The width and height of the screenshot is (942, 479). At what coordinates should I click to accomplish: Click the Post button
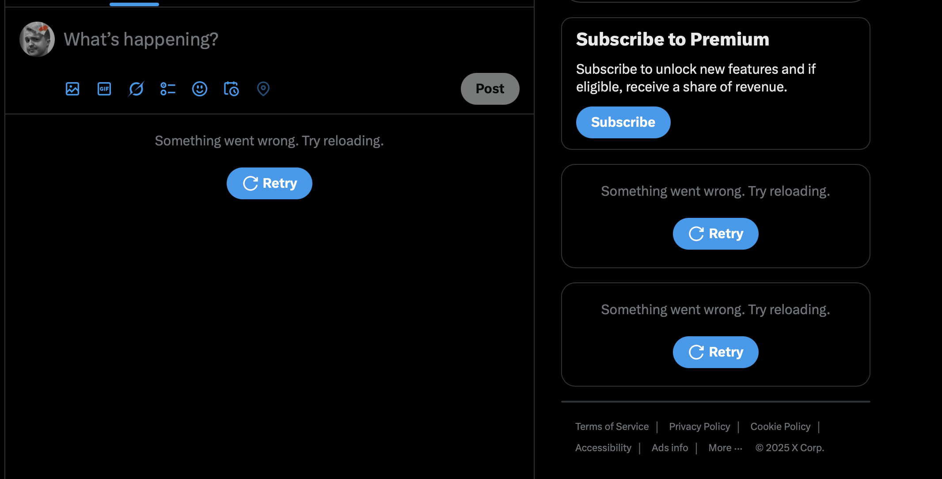pyautogui.click(x=490, y=88)
